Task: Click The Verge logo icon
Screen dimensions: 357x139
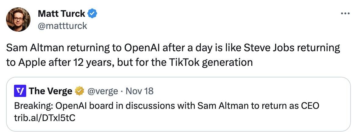Action: click(x=20, y=91)
